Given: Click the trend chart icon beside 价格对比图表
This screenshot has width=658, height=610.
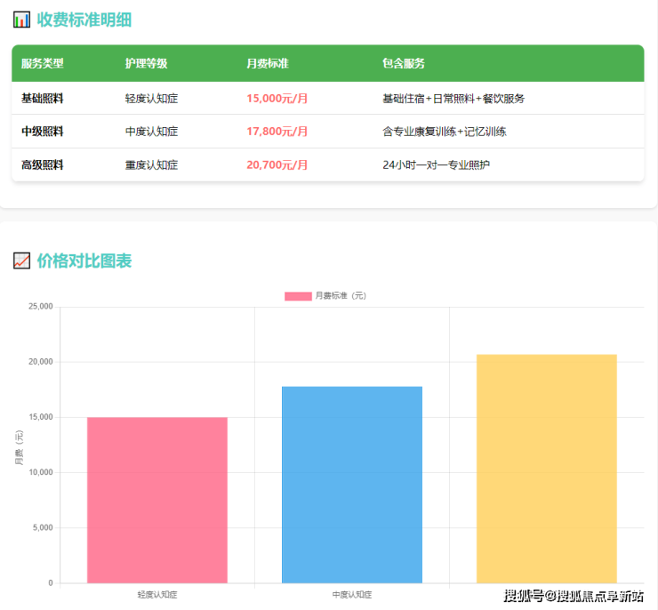Looking at the screenshot, I should tap(21, 261).
